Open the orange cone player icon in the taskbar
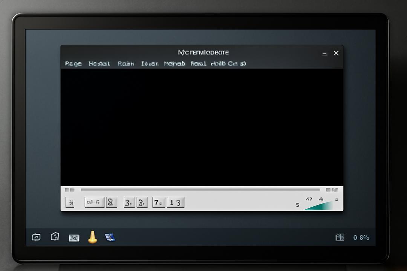This screenshot has height=271, width=407. click(92, 237)
